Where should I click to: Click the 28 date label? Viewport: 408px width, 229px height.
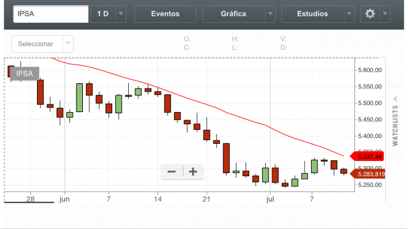pos(31,199)
